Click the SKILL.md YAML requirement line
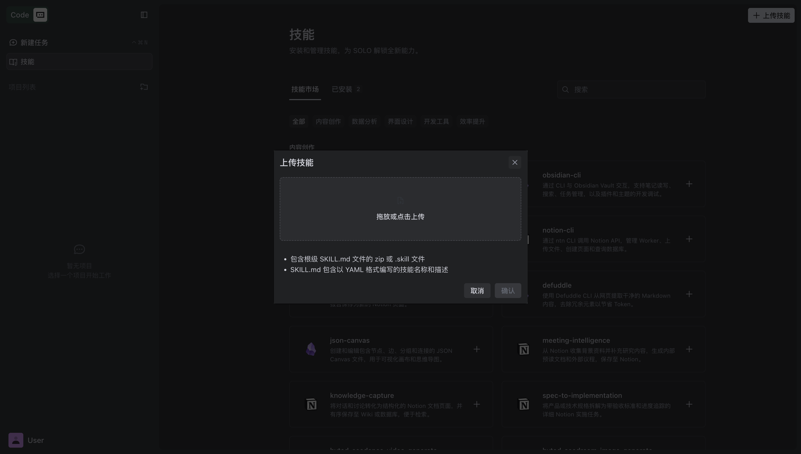 (369, 270)
